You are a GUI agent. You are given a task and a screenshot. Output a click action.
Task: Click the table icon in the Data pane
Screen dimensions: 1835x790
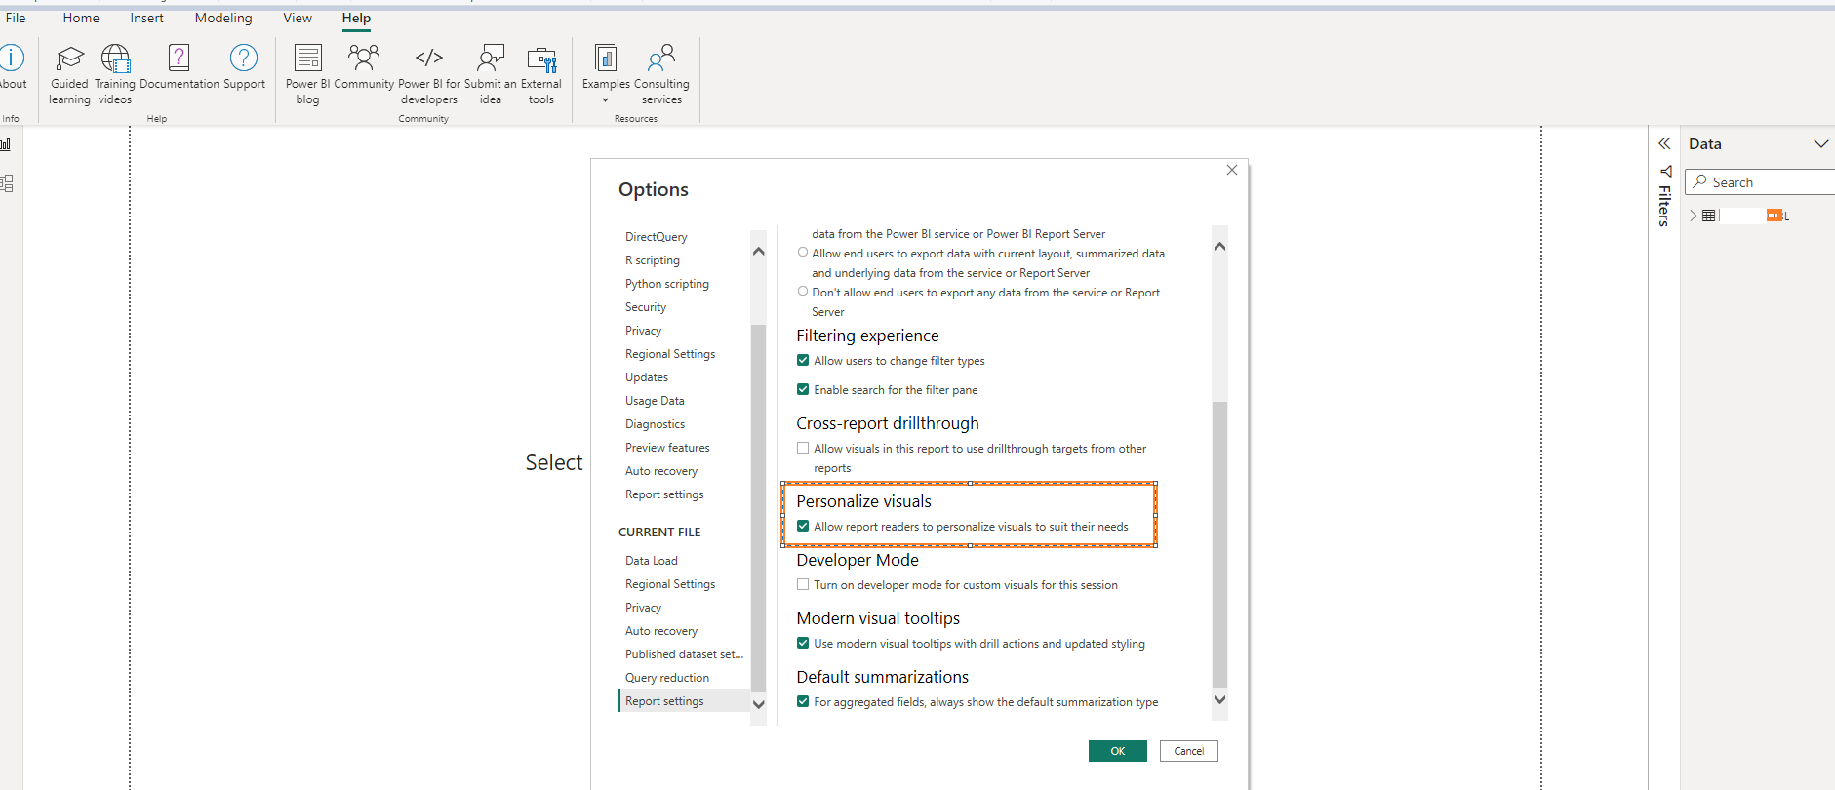point(1708,216)
